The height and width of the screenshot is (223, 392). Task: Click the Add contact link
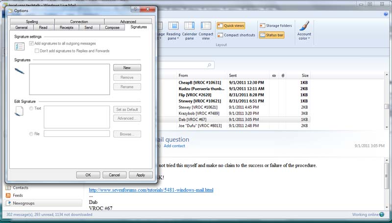click(174, 146)
